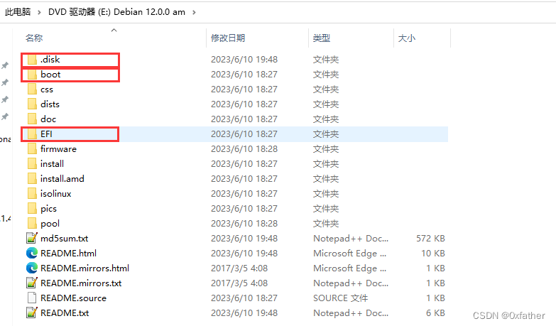The image size is (556, 326).
Task: Click the date cell of README.mirrors.html
Action: point(239,268)
